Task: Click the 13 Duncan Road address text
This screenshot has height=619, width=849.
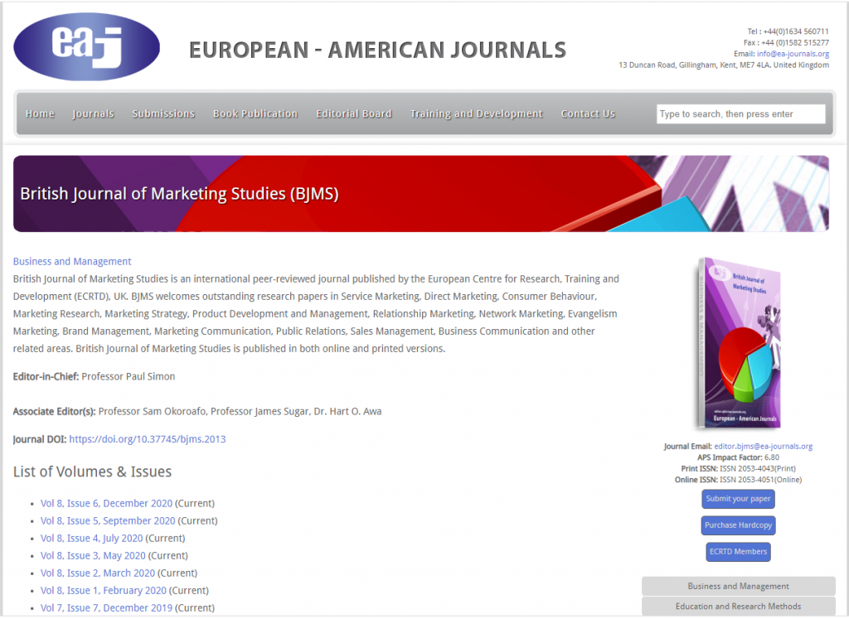Action: point(724,65)
